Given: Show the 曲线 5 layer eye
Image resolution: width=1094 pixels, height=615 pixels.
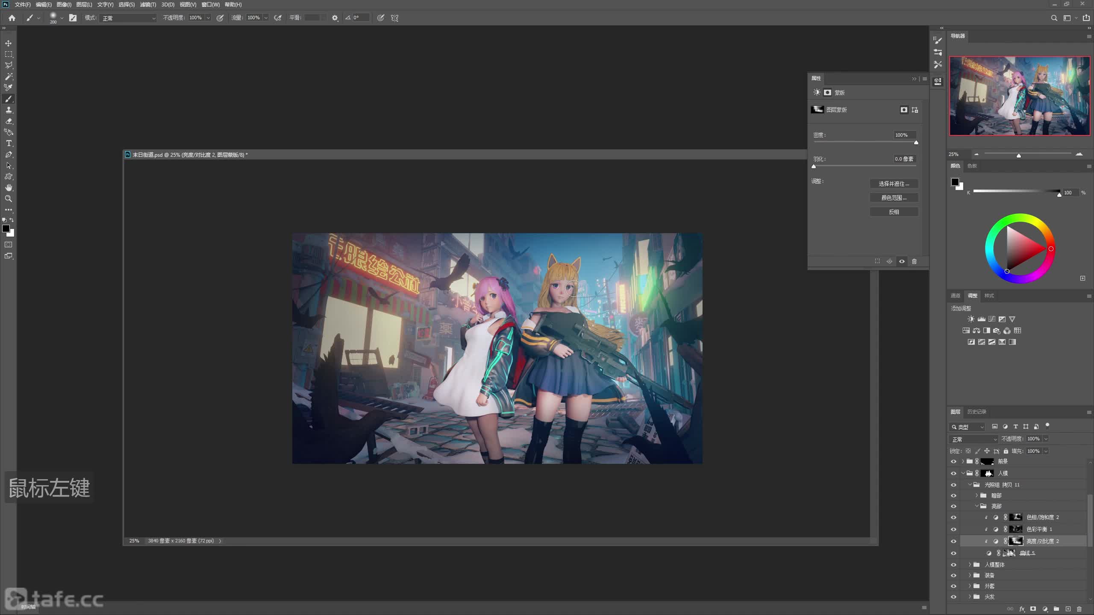Looking at the screenshot, I should point(953,553).
